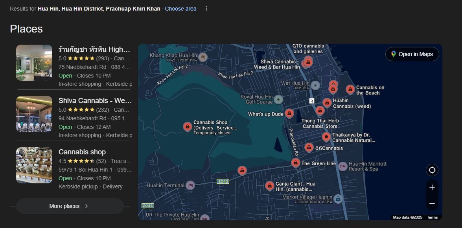The image size is (462, 228).
Task: Click the Ganja Giant map pin
Action: point(269,186)
